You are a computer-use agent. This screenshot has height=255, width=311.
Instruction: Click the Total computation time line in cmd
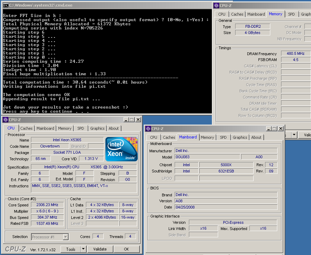tap(75, 82)
